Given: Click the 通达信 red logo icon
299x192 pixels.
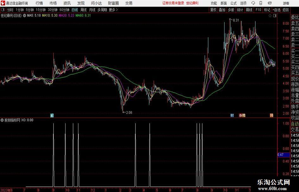Looking at the screenshot, I should pos(3,3).
